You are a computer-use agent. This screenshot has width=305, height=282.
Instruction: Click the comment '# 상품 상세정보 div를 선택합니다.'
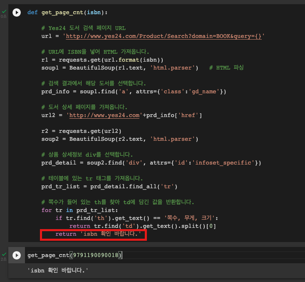point(87,155)
